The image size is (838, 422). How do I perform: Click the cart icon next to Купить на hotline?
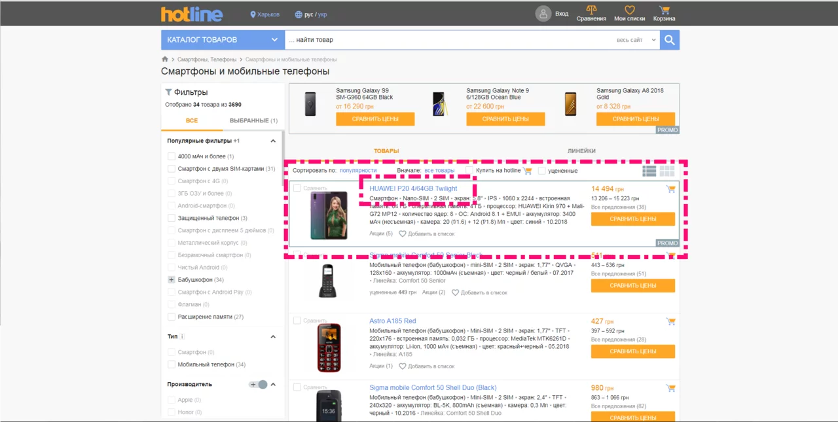tap(528, 171)
